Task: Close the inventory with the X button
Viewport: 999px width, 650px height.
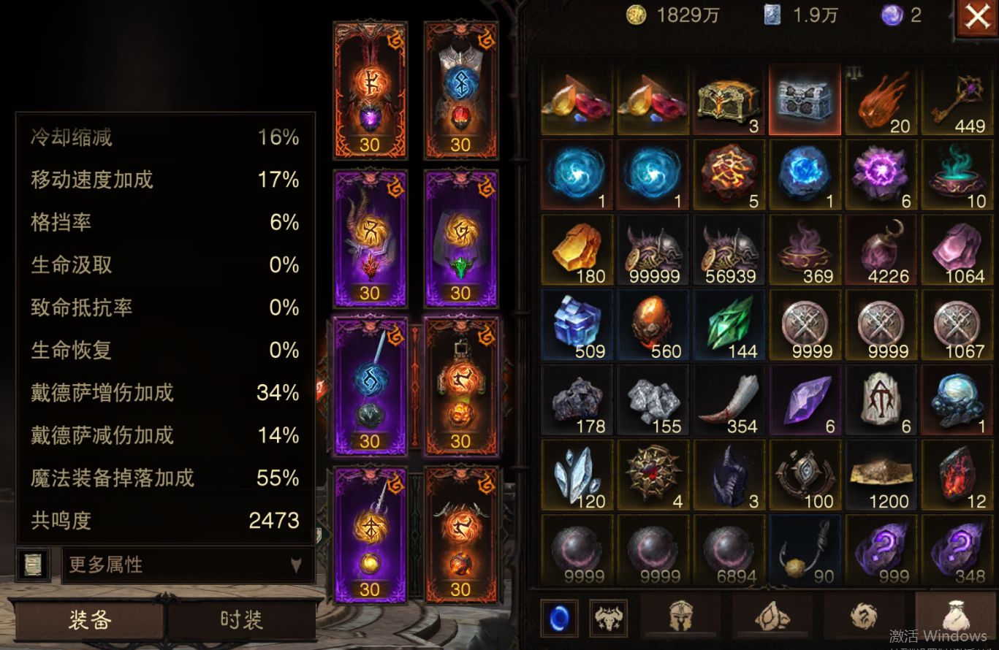Action: (x=977, y=17)
